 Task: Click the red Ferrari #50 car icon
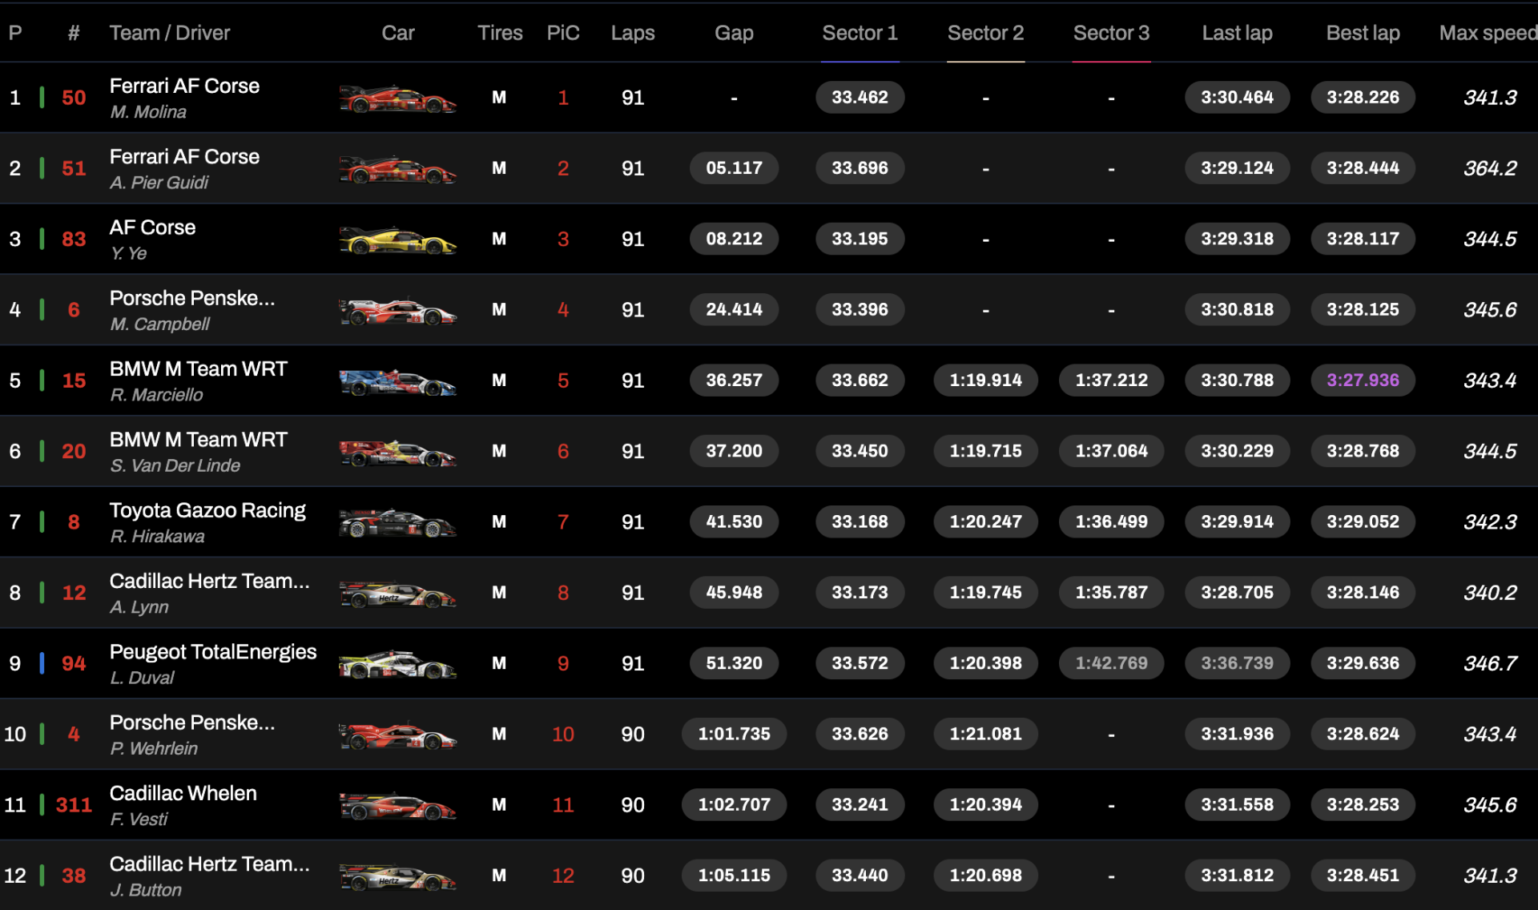click(397, 99)
